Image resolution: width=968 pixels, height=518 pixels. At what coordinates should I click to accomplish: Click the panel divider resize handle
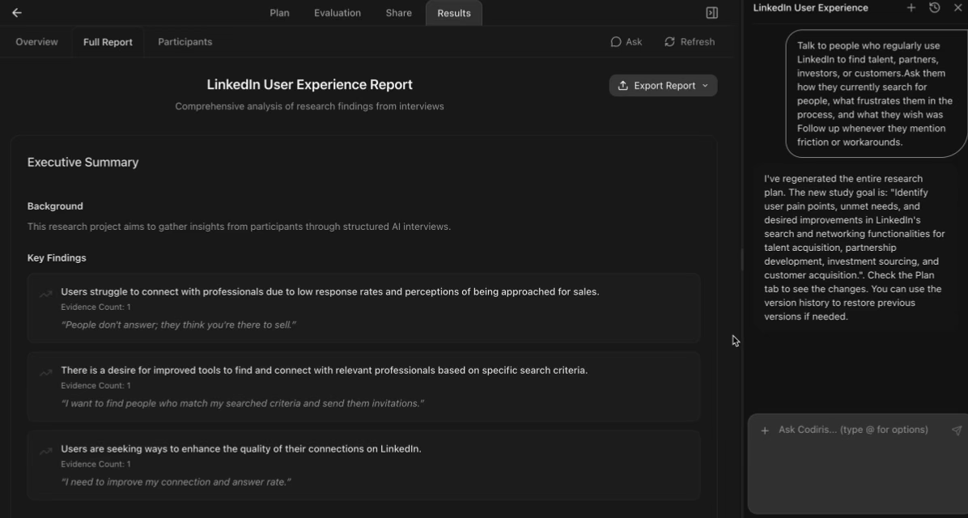[x=742, y=259]
